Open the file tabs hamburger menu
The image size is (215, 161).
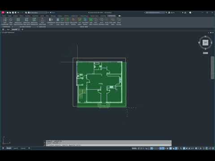pos(3,30)
